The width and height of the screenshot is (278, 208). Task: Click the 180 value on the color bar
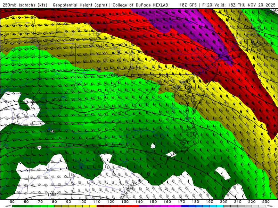(x=196, y=202)
